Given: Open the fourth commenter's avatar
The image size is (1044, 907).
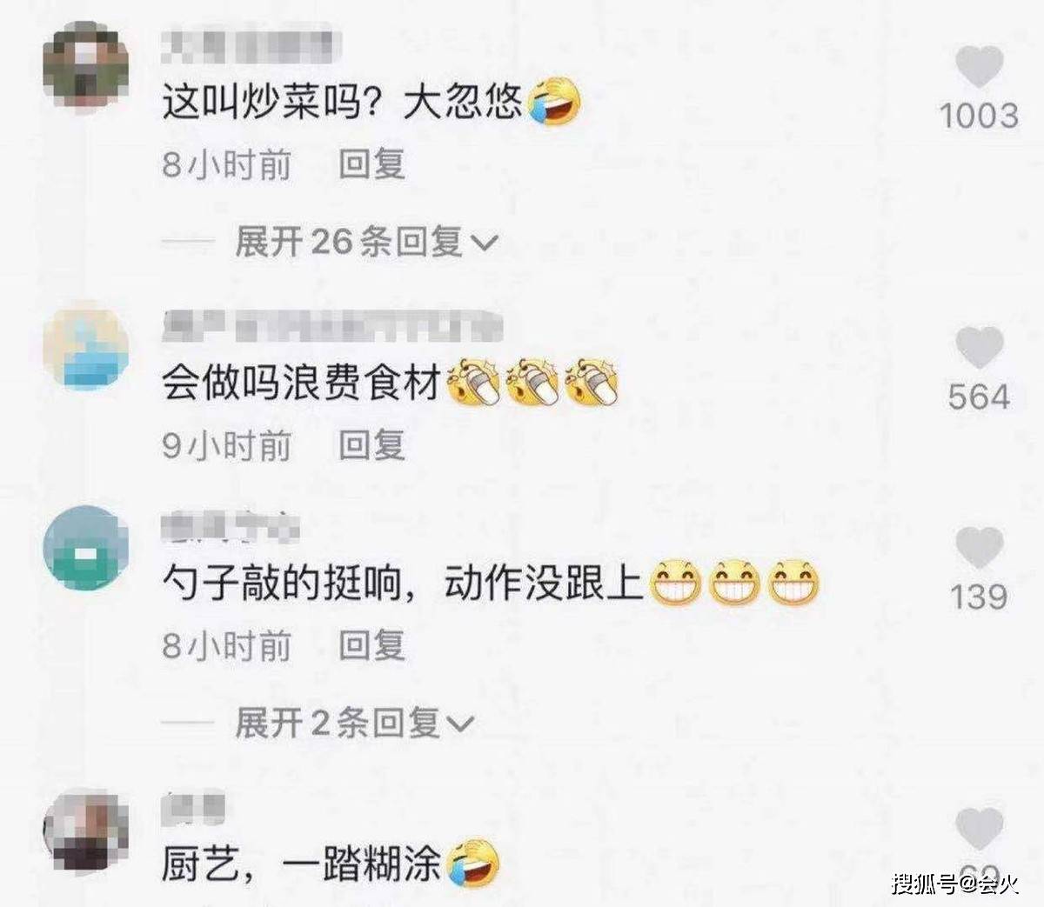Looking at the screenshot, I should tap(85, 831).
